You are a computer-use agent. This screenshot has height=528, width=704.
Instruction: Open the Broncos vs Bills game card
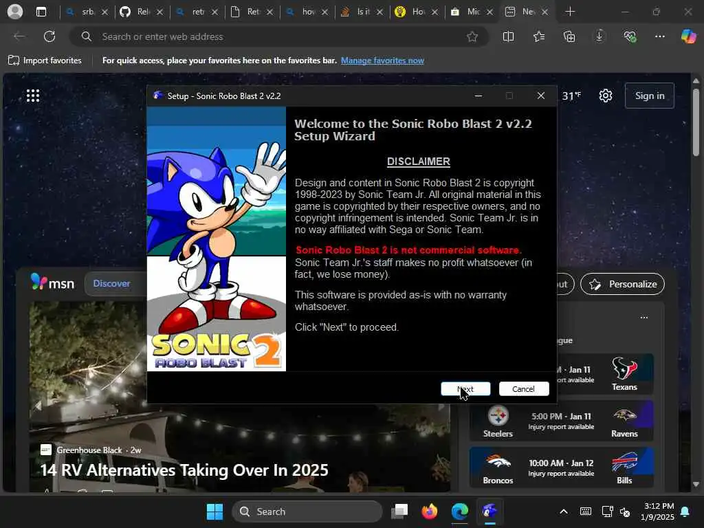click(x=561, y=467)
